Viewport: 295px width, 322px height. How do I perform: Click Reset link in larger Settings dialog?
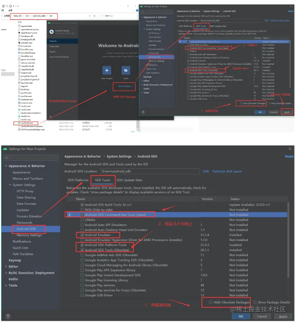click(x=289, y=157)
